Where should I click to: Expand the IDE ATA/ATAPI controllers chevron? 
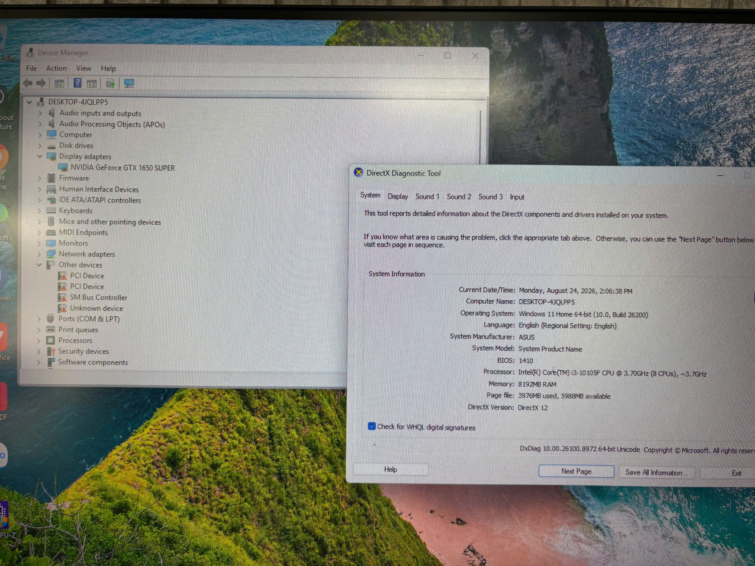click(40, 200)
